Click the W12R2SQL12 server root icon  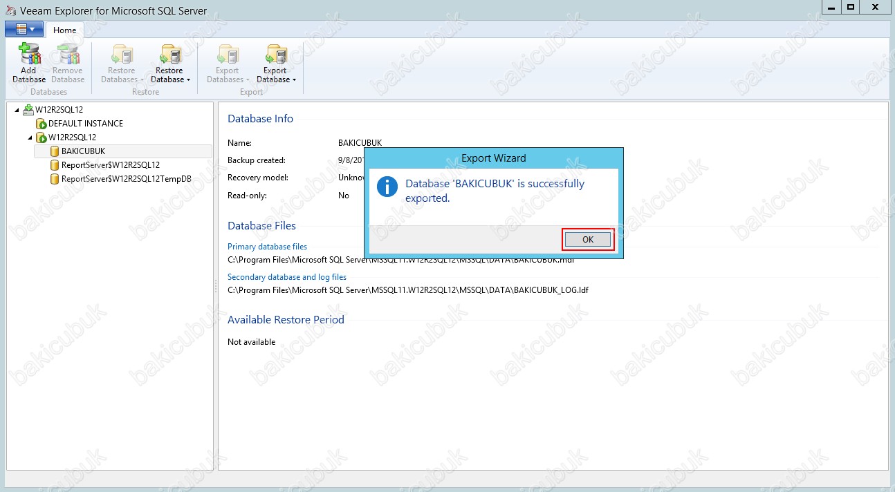(28, 109)
